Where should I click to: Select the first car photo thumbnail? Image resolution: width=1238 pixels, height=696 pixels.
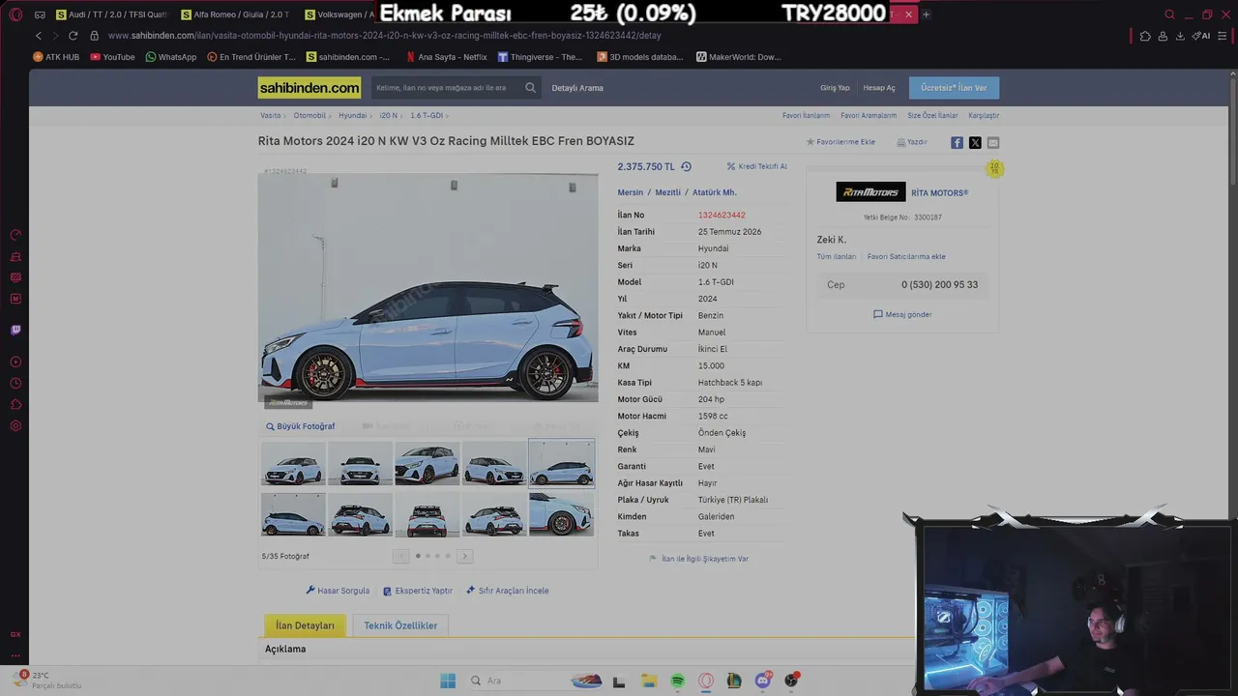(293, 464)
